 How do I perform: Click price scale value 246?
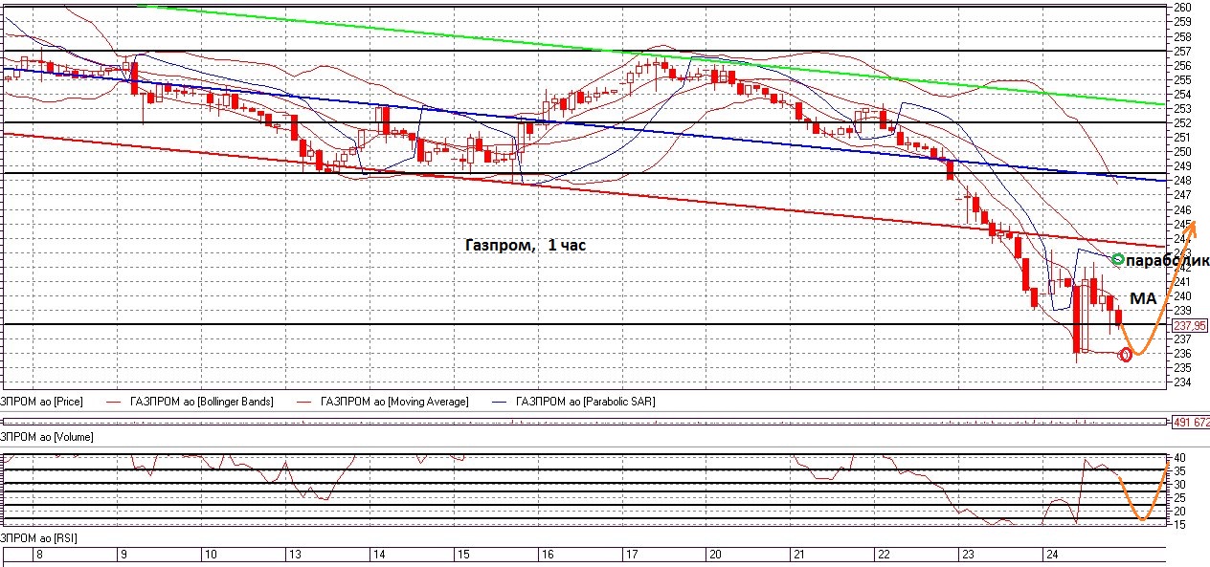pos(1182,209)
